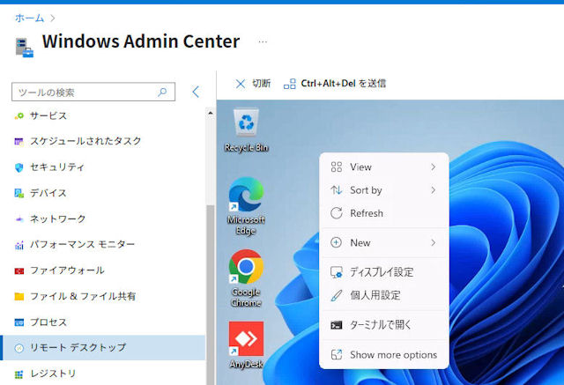Click the ディスプレイ設定 monitor icon
The height and width of the screenshot is (385, 564).
337,272
